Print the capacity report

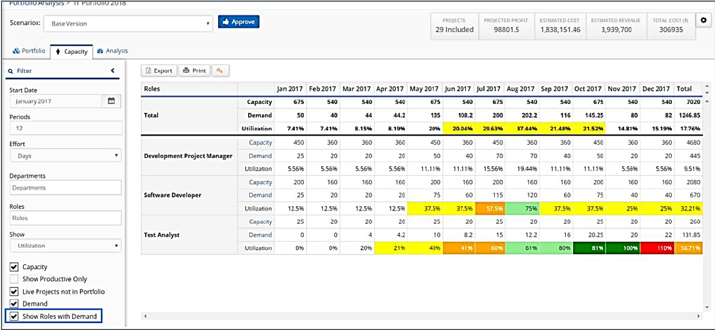pos(194,70)
